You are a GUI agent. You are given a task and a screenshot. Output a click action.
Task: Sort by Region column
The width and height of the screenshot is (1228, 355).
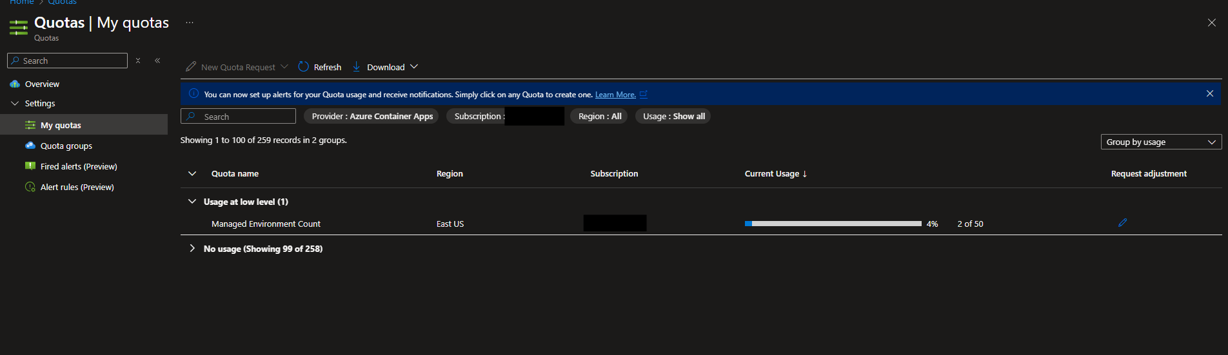click(450, 174)
